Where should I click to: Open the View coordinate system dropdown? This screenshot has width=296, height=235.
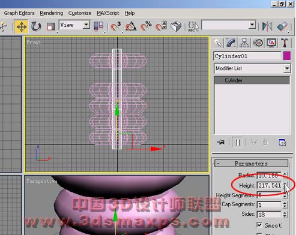tap(86, 25)
